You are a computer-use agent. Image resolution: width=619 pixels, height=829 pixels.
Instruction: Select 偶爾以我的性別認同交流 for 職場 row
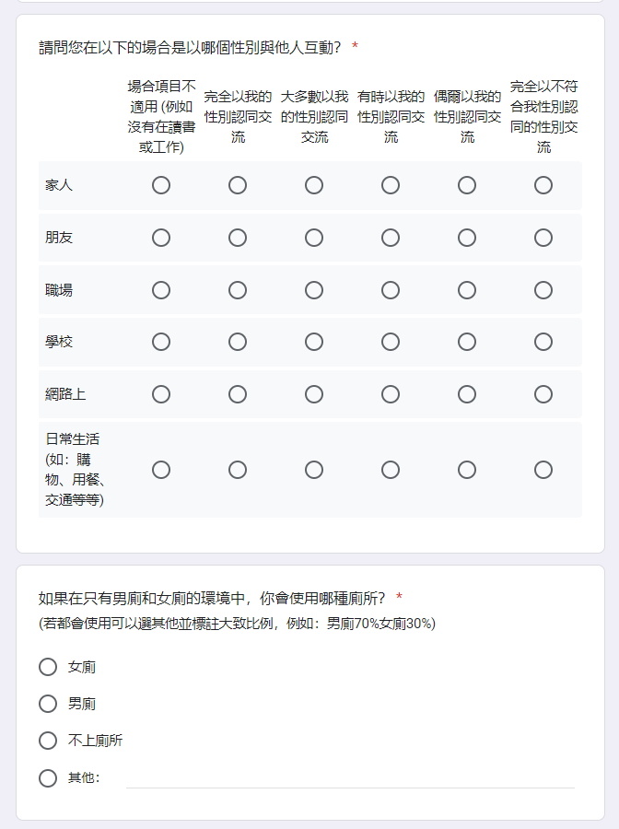[x=467, y=290]
